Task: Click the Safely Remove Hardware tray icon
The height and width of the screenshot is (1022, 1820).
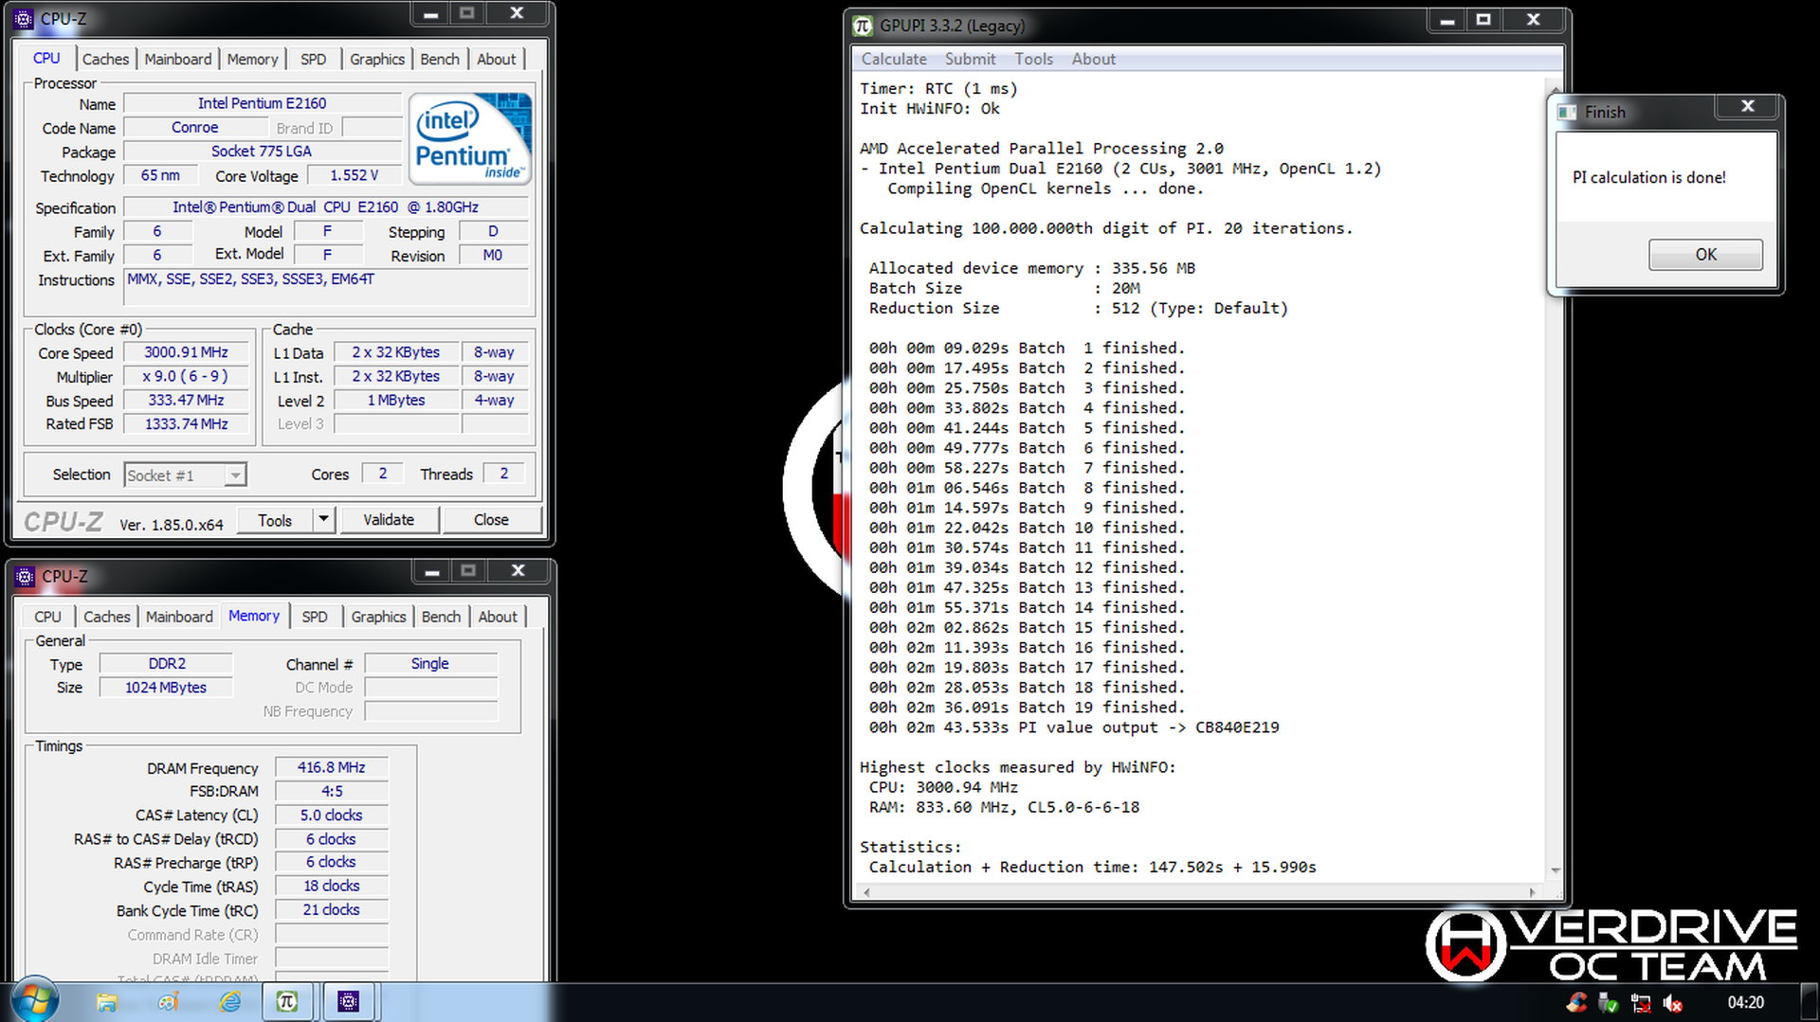Action: [1608, 1003]
